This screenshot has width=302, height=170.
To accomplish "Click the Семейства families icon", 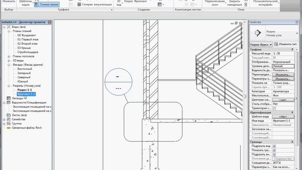I will pyautogui.click(x=8, y=119).
